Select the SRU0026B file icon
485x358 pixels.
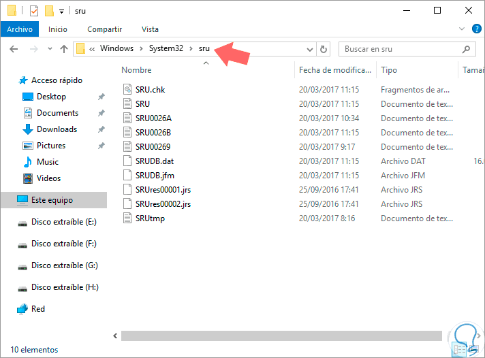pyautogui.click(x=127, y=132)
